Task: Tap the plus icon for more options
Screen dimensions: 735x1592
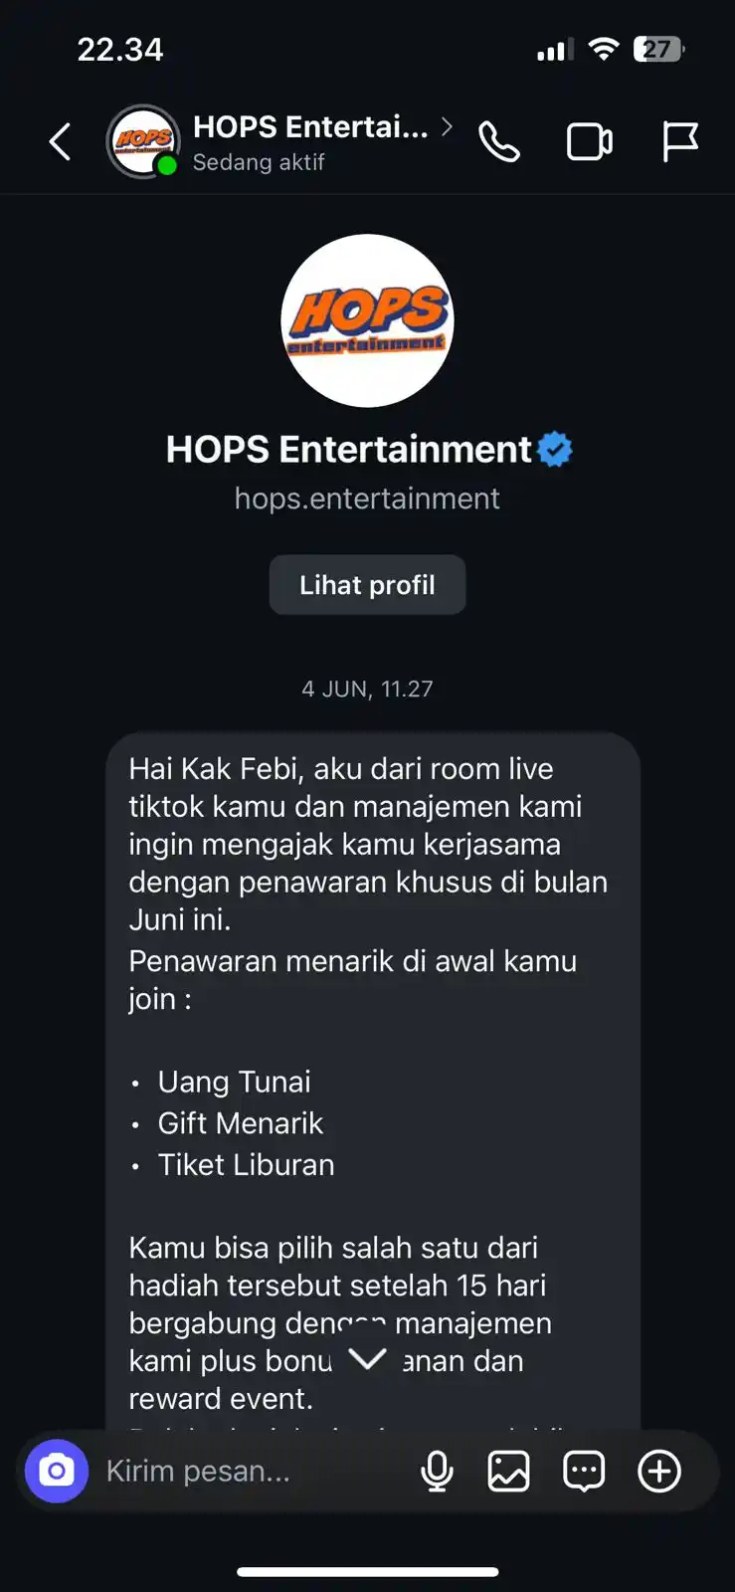Action: point(659,1471)
